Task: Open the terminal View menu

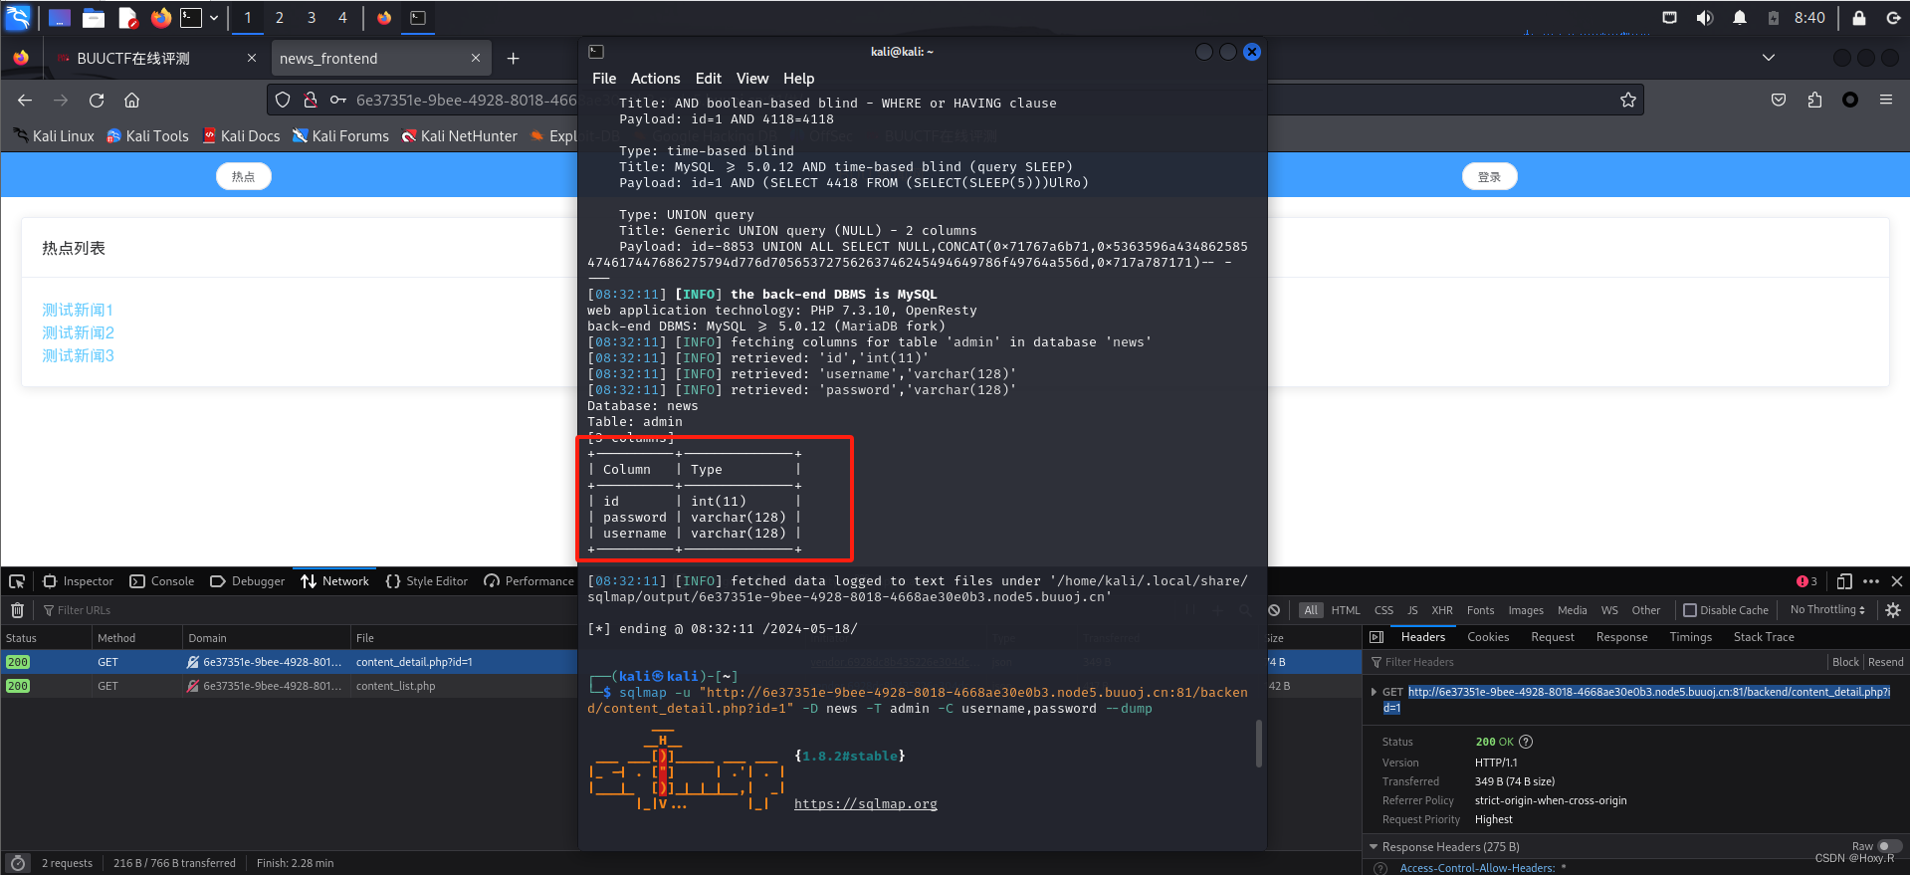Action: click(x=752, y=79)
